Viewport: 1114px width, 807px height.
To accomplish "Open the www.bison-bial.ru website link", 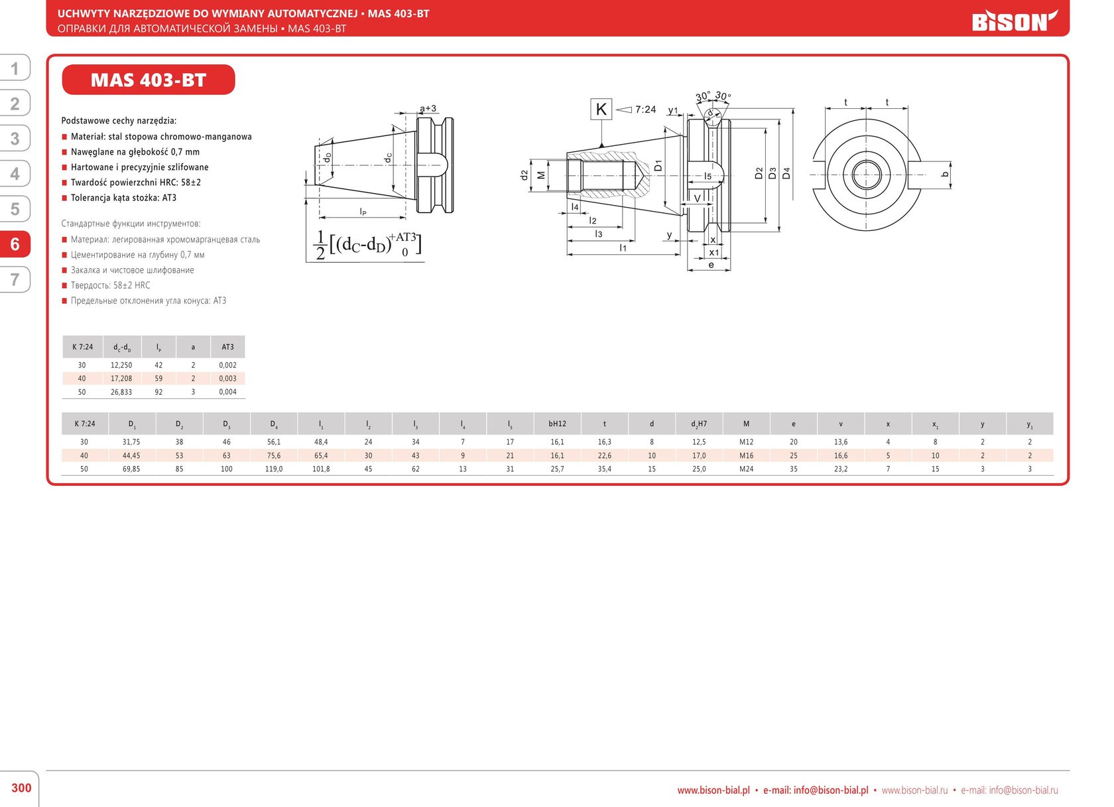I will [914, 790].
